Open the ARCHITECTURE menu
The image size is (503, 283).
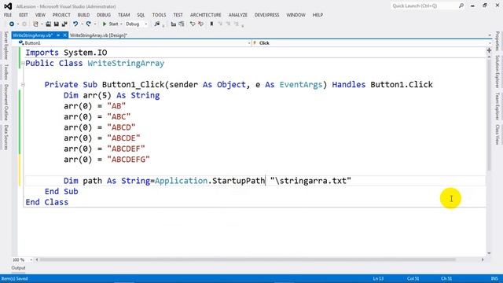pyautogui.click(x=205, y=15)
